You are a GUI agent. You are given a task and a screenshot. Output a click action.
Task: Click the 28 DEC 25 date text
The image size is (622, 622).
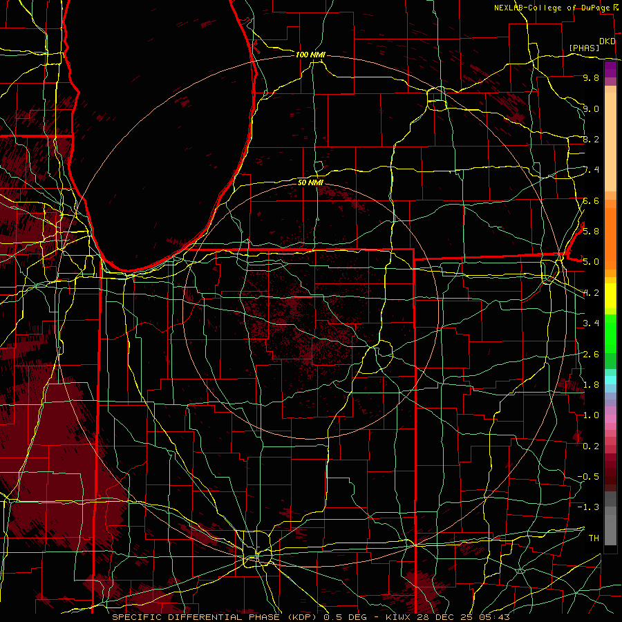[x=446, y=617]
